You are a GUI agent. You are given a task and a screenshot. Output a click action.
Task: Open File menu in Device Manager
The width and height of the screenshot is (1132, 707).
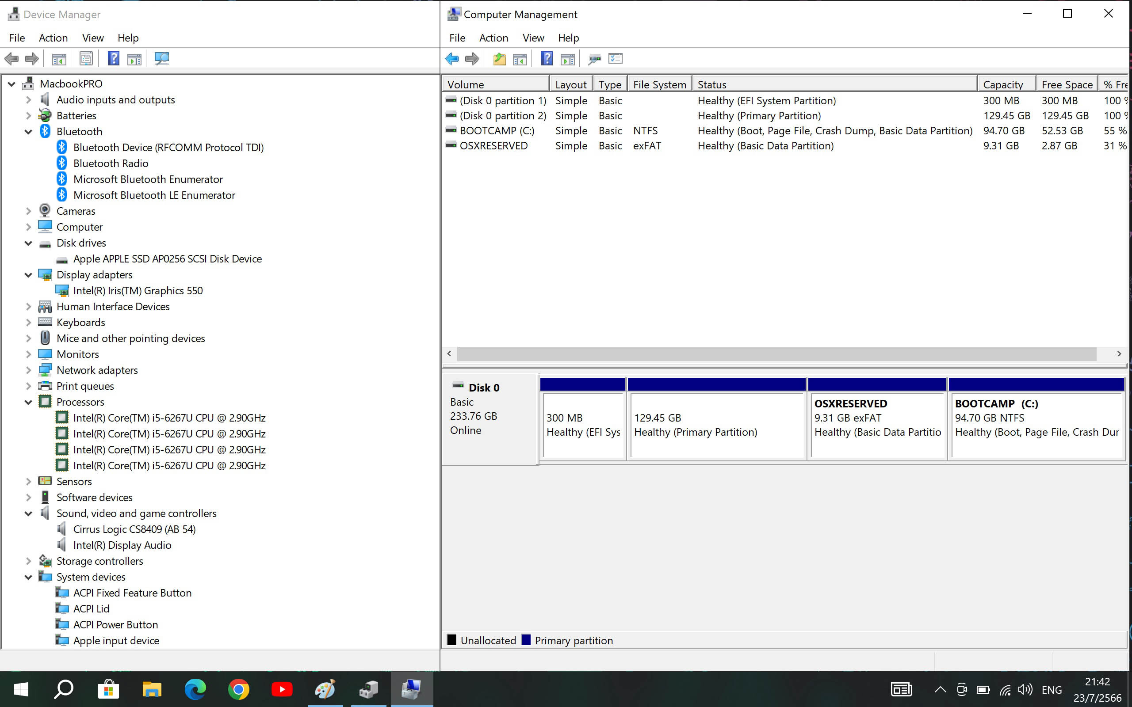[17, 38]
